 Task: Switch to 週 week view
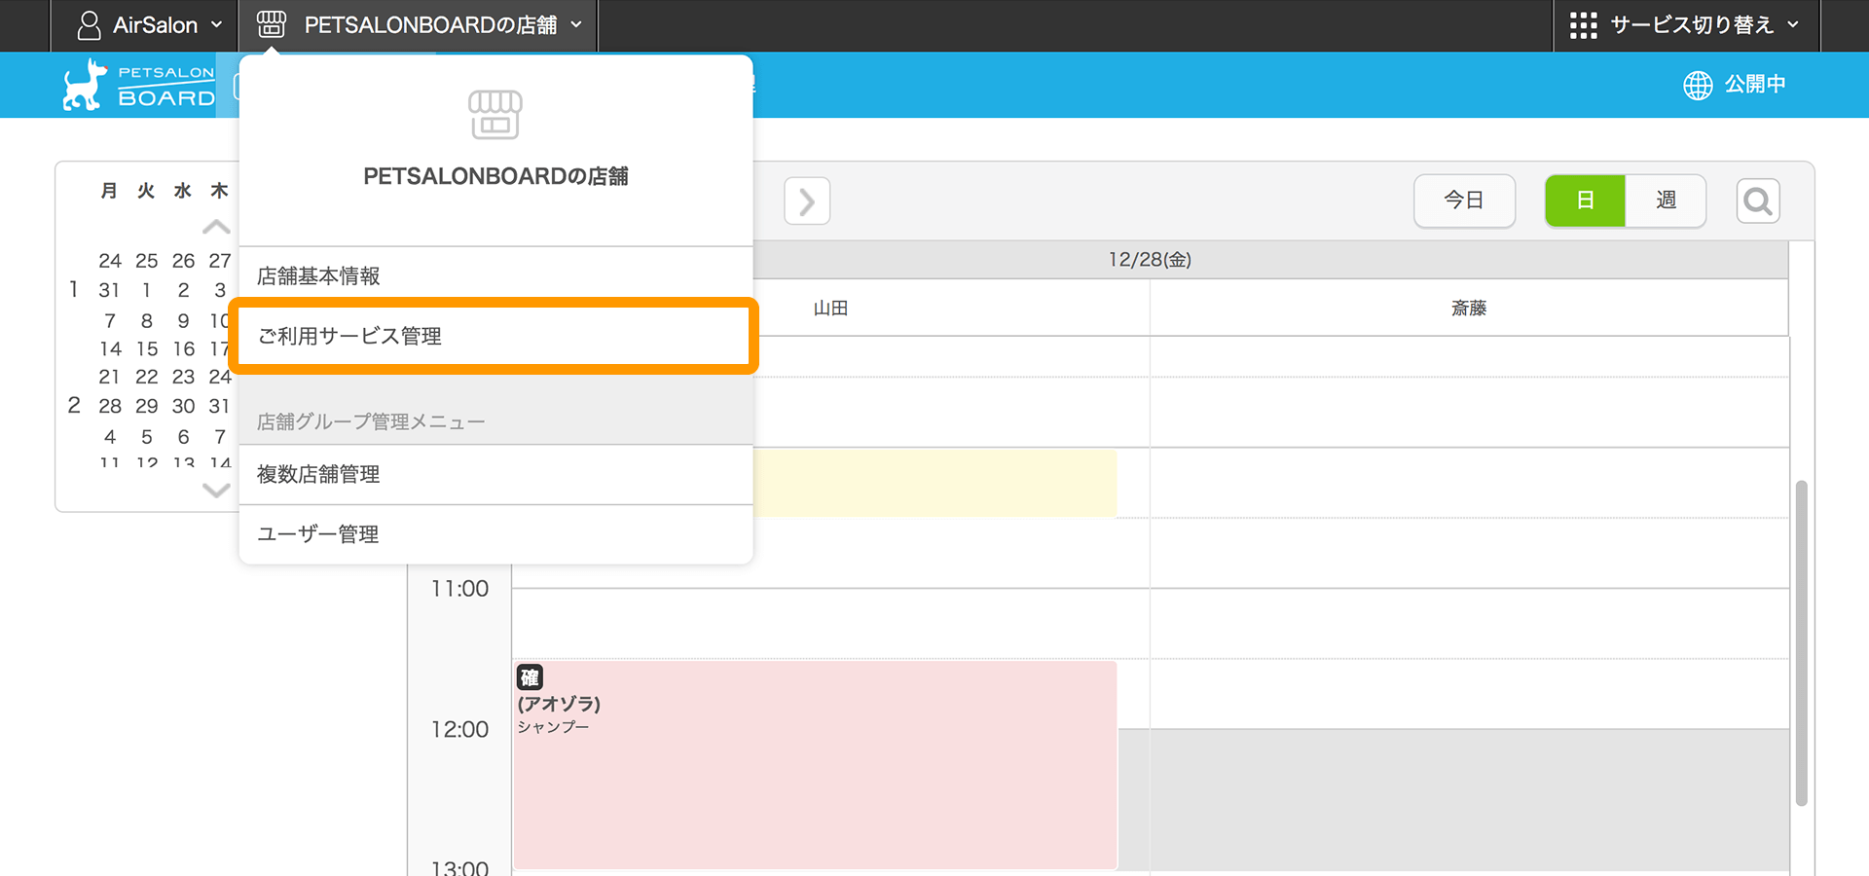point(1666,201)
